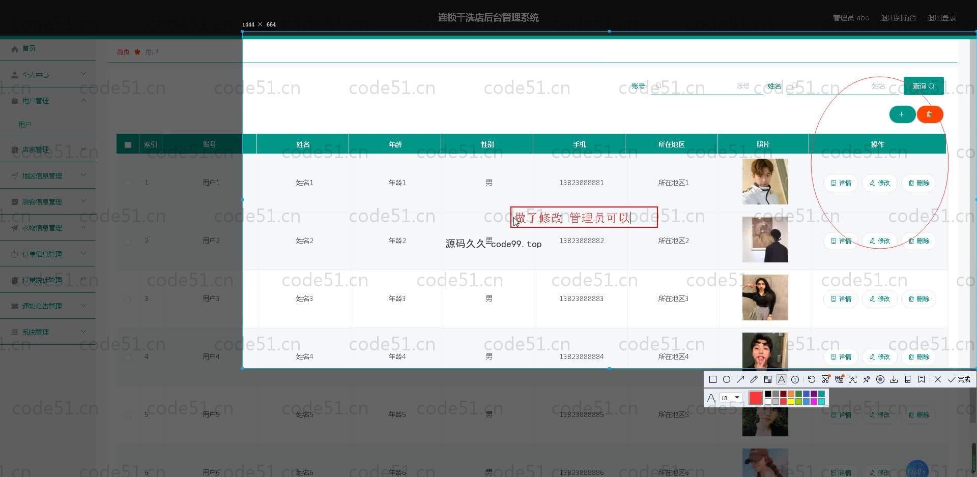
Task: Cancel the screenshot with X icon
Action: tap(938, 379)
